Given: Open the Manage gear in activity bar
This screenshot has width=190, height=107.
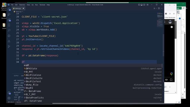Looking at the screenshot, I should click(9, 98).
